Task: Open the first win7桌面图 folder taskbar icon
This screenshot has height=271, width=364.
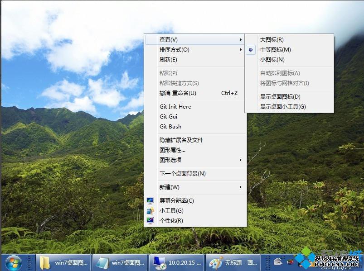Action: point(63,262)
